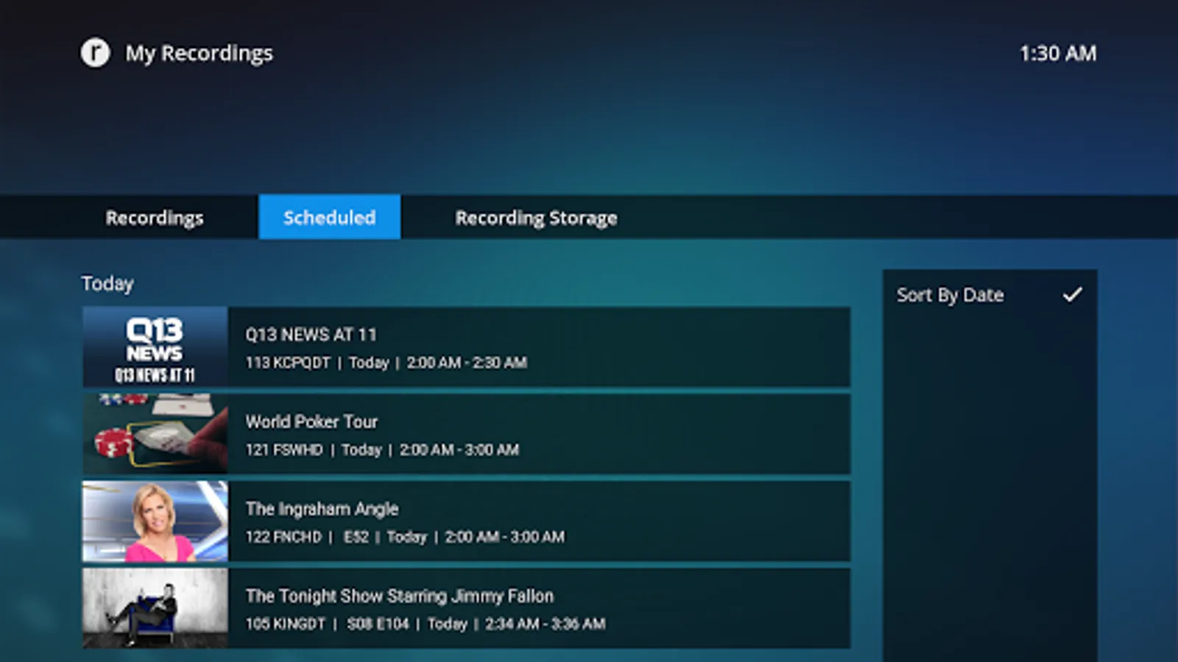Viewport: 1178px width, 662px height.
Task: Select The Ingraham Angle title
Action: pyautogui.click(x=322, y=509)
